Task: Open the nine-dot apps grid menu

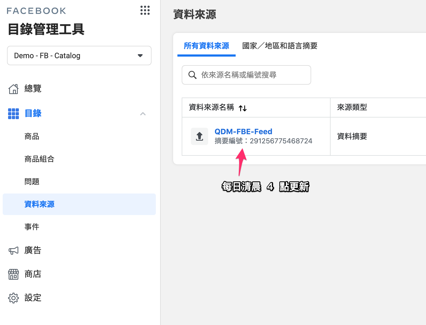Action: pos(145,10)
